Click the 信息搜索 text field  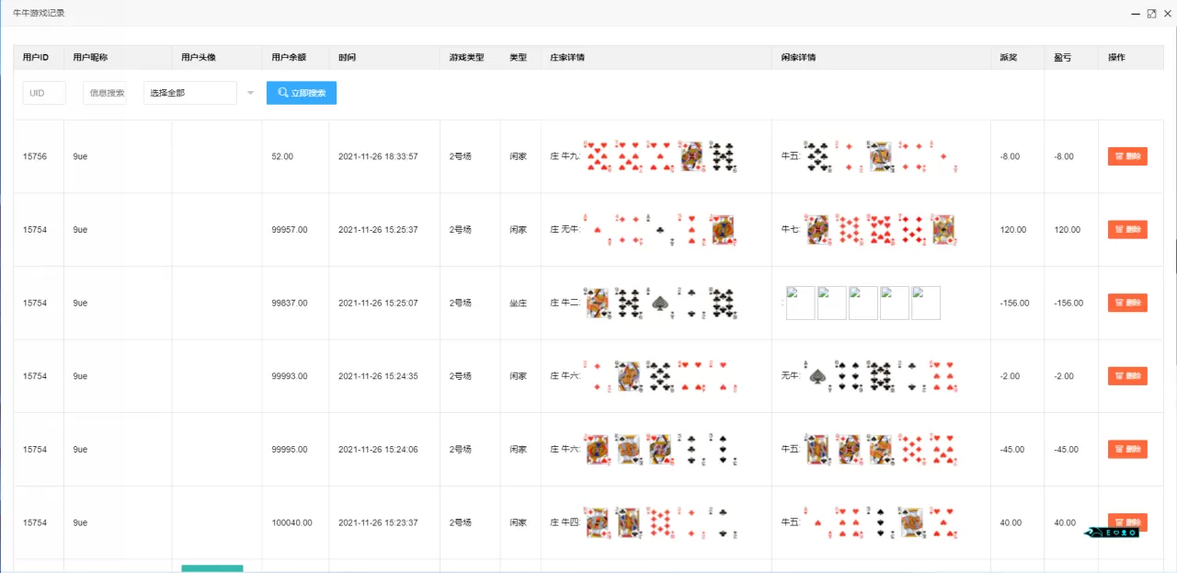pyautogui.click(x=104, y=92)
